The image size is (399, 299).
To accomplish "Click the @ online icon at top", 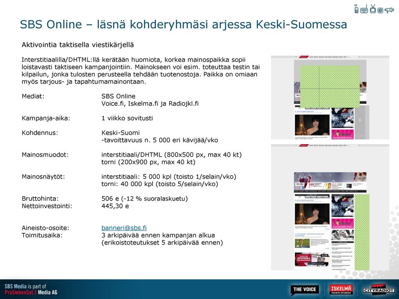I will point(380,10).
